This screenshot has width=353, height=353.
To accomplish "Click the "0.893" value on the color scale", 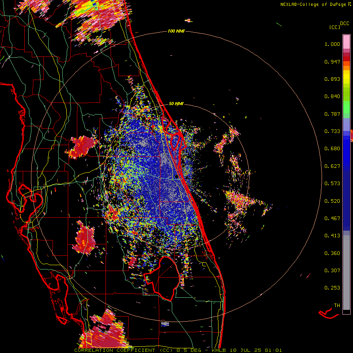I will click(332, 79).
